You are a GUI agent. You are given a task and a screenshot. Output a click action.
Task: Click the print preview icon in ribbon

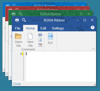point(40,40)
